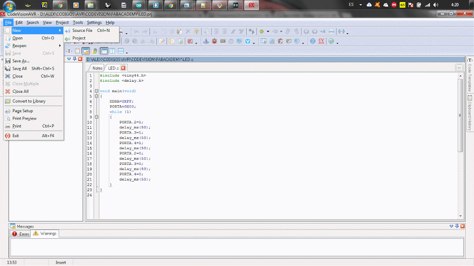Toggle the single window layout button

coord(104,51)
